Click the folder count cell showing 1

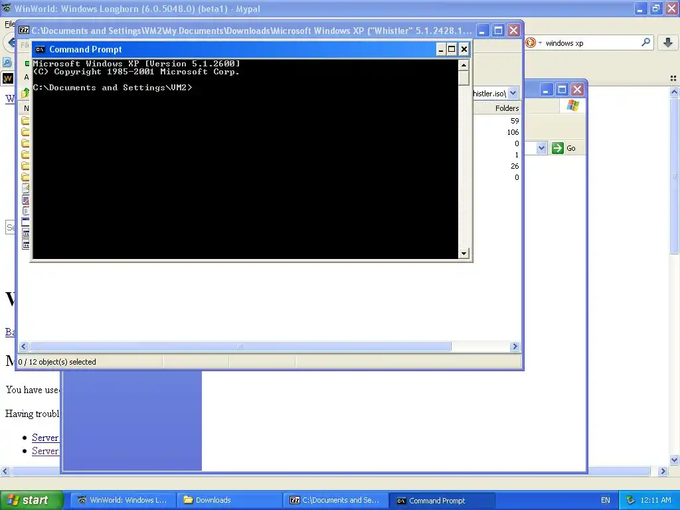[517, 155]
